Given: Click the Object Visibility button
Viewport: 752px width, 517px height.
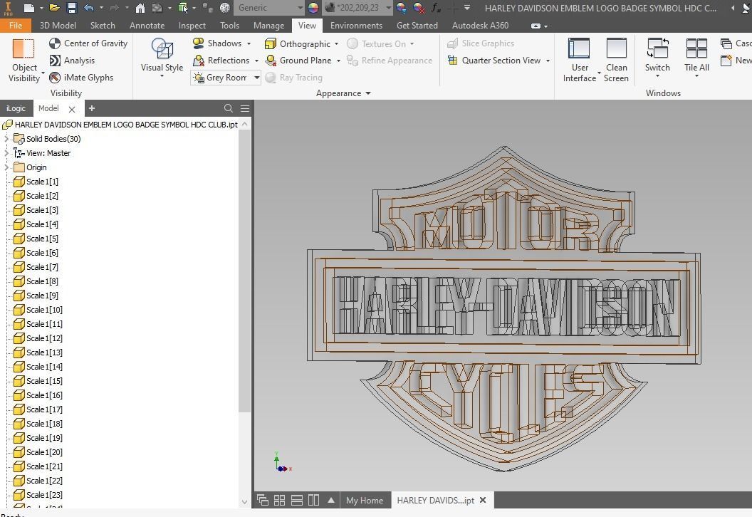Looking at the screenshot, I should [x=24, y=60].
